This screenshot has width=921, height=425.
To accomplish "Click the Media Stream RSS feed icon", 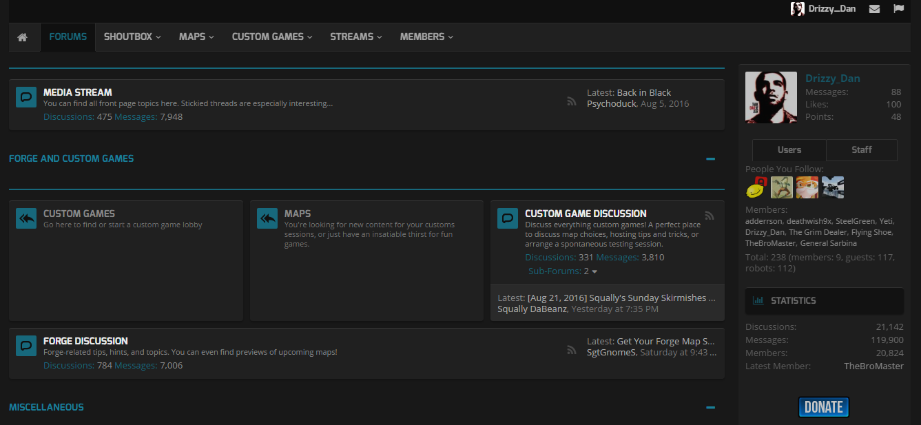I will click(x=571, y=101).
